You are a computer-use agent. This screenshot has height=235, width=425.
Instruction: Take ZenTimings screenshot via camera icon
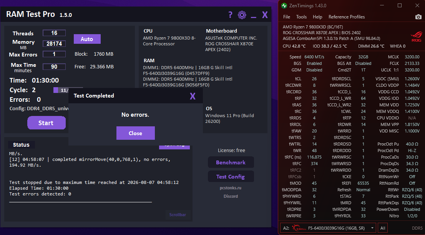418,17
